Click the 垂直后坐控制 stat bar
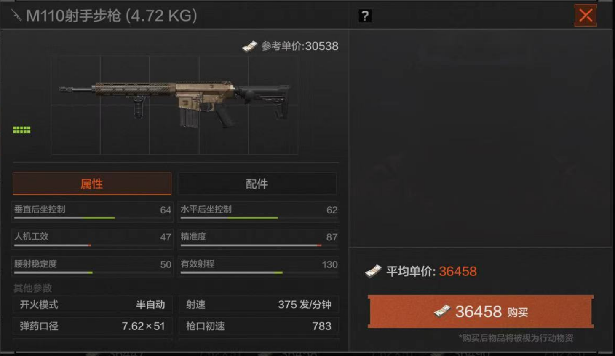615x356 pixels. tap(92, 212)
